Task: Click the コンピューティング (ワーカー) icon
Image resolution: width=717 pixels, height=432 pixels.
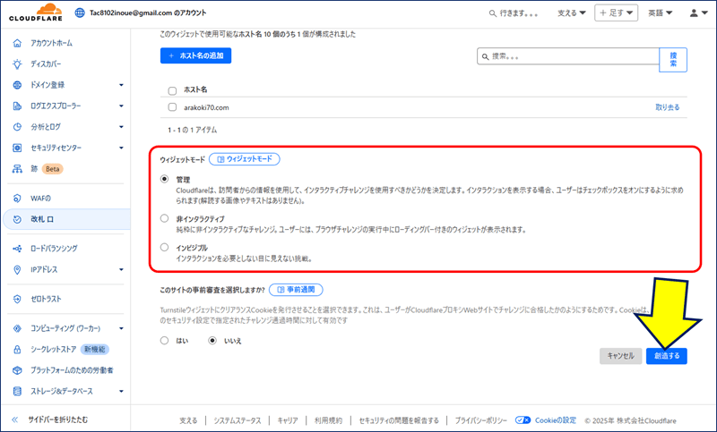Action: click(17, 328)
